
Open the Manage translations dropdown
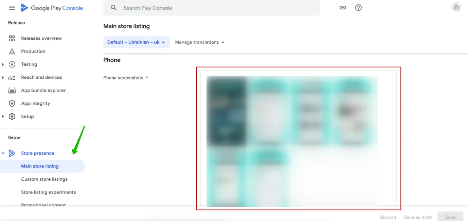[x=200, y=42]
